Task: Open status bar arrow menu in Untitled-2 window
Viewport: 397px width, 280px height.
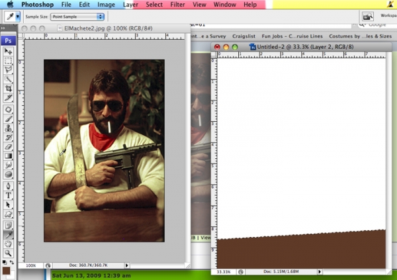Action: pyautogui.click(x=320, y=271)
